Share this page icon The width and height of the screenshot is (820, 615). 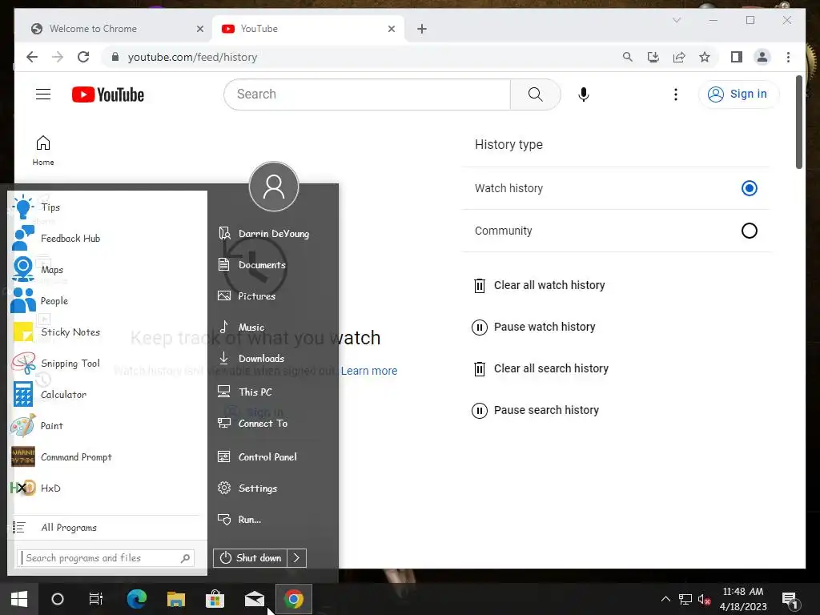pos(679,57)
